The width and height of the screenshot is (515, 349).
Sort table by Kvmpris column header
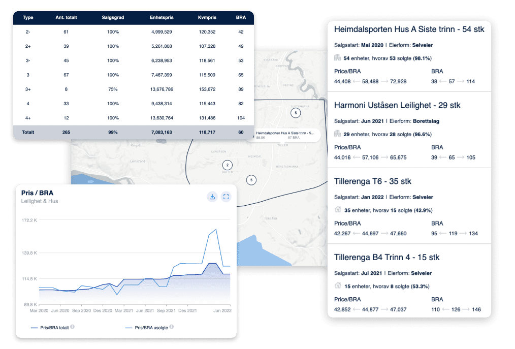tap(207, 17)
